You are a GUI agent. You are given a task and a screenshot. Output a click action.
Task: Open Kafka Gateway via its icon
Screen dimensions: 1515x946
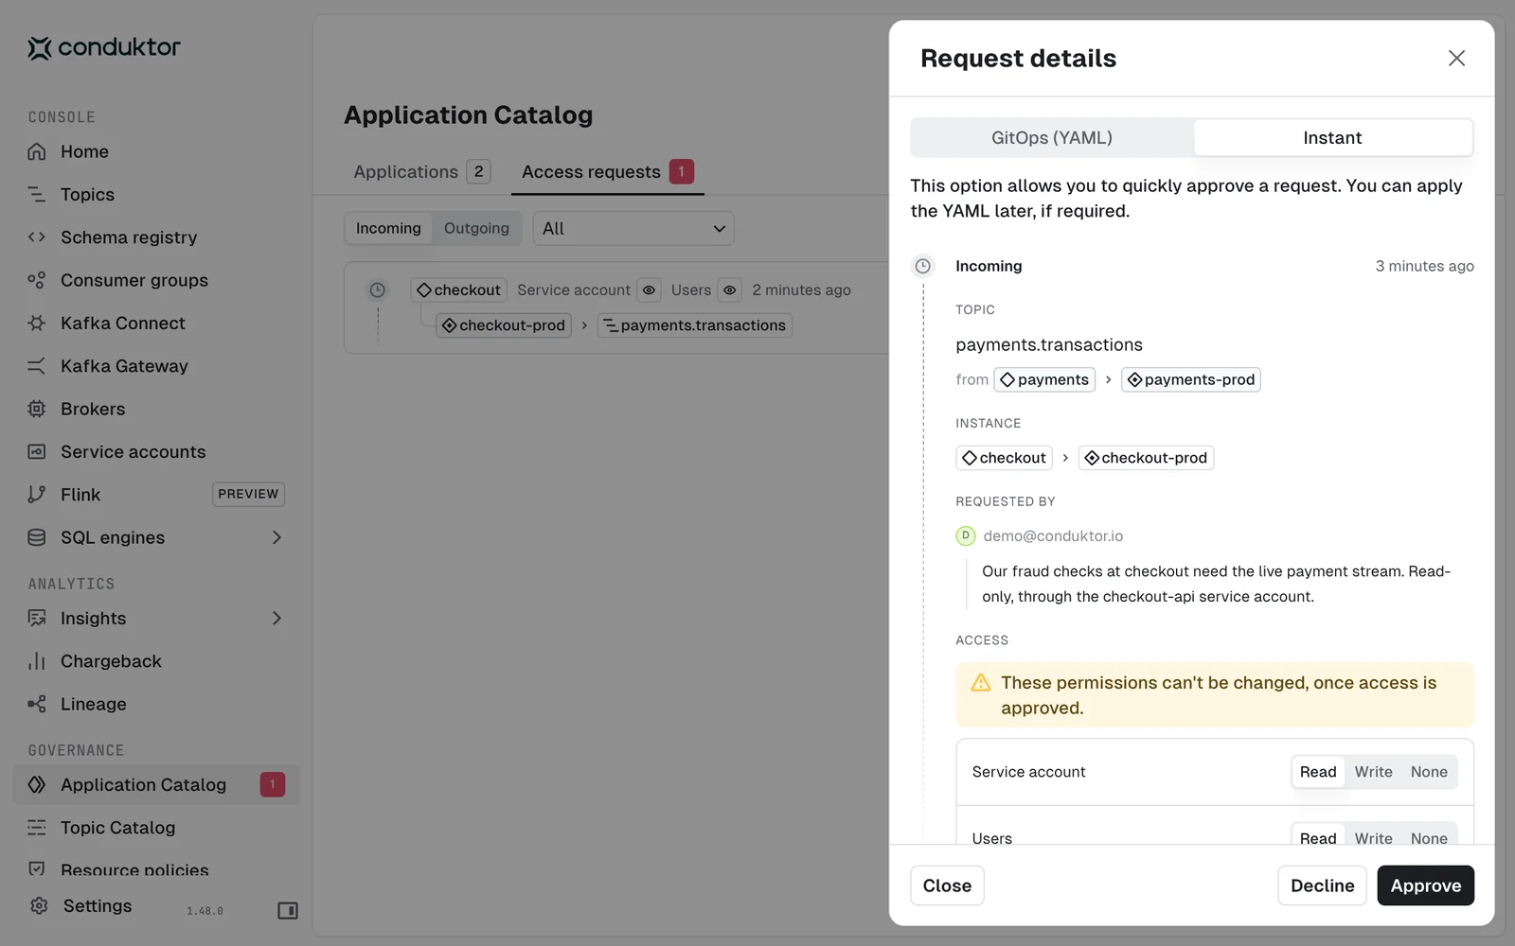click(x=37, y=366)
